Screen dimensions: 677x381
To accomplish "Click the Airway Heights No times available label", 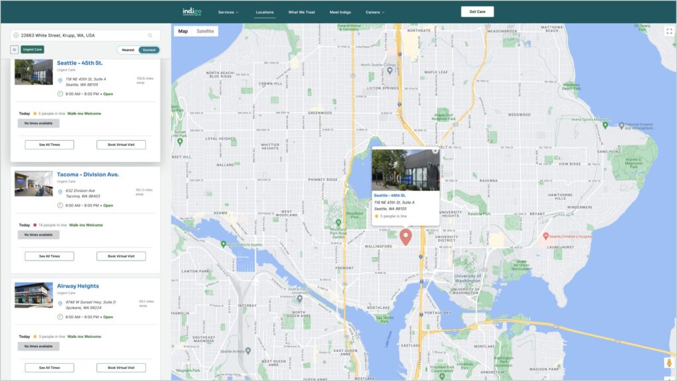I will tap(38, 346).
